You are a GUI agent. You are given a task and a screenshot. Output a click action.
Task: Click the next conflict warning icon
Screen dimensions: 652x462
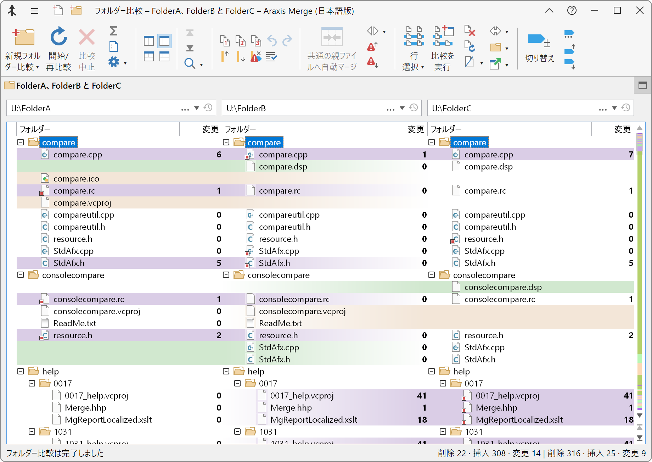[x=372, y=63]
